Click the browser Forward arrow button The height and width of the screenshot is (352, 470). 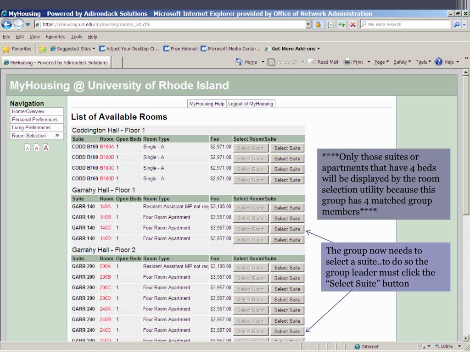pos(18,24)
